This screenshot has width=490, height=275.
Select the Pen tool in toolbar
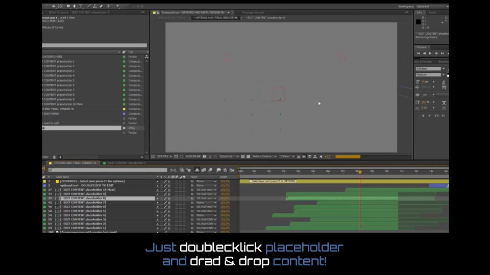coord(75,6)
